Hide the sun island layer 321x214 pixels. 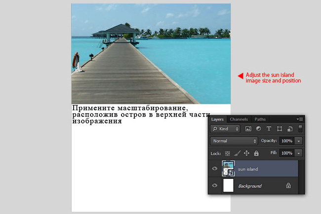(x=214, y=169)
